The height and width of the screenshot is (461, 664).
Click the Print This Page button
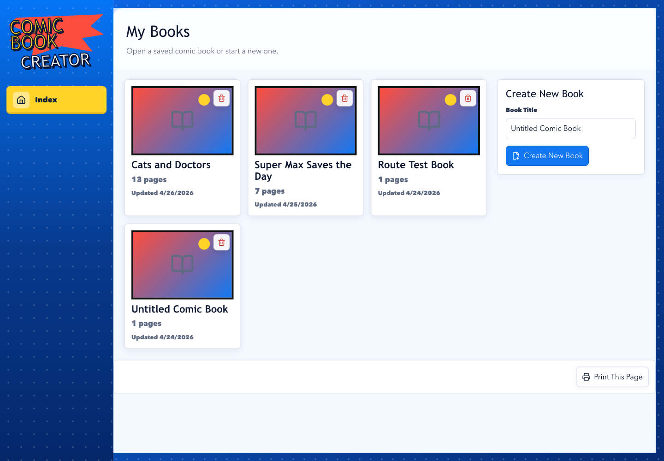tap(612, 377)
